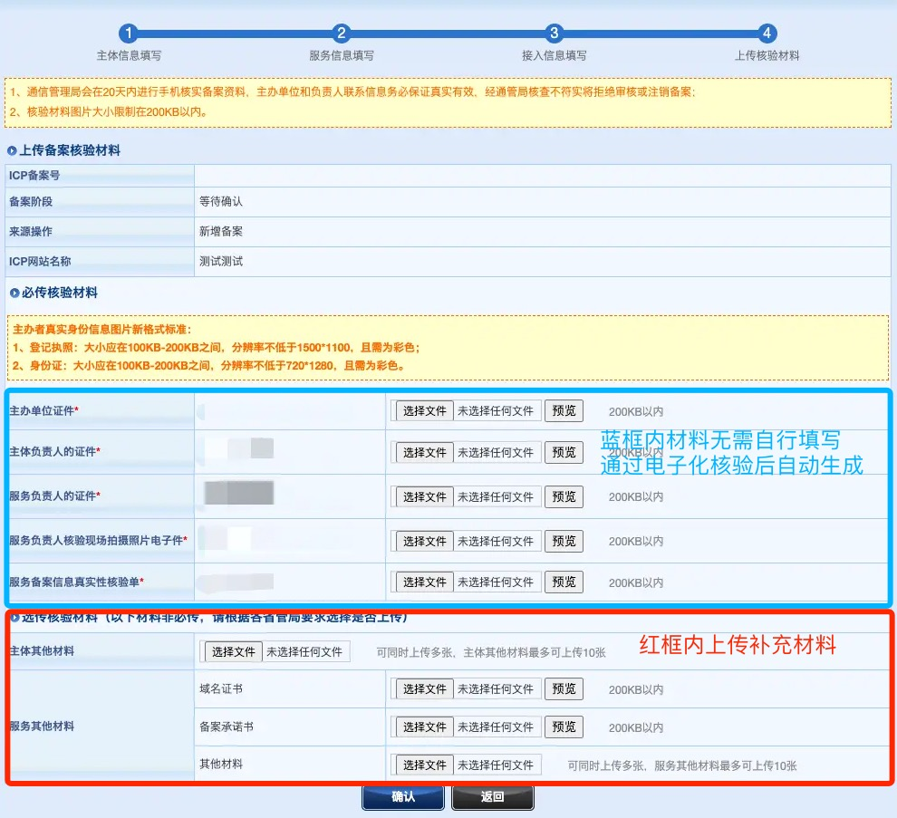Click arrow icon beside 必传核验材料 heading
Viewport: 897px width, 818px height.
14,293
